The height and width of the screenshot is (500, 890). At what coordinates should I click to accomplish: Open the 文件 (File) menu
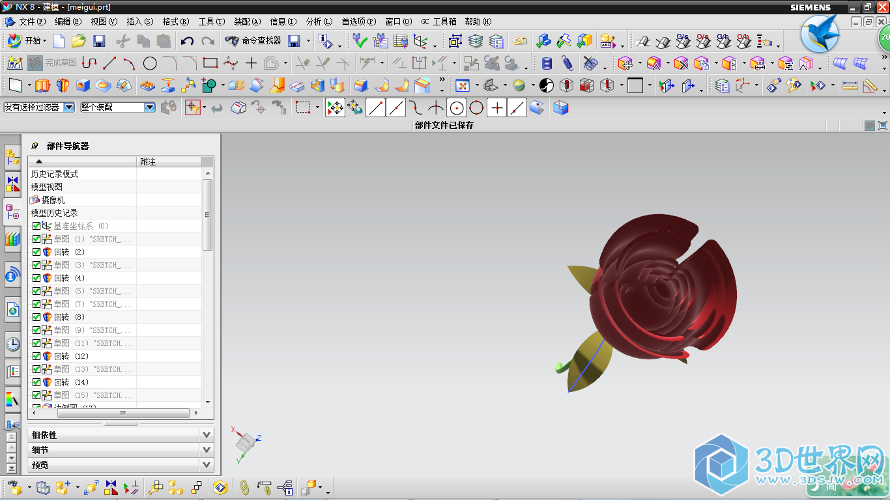click(32, 21)
